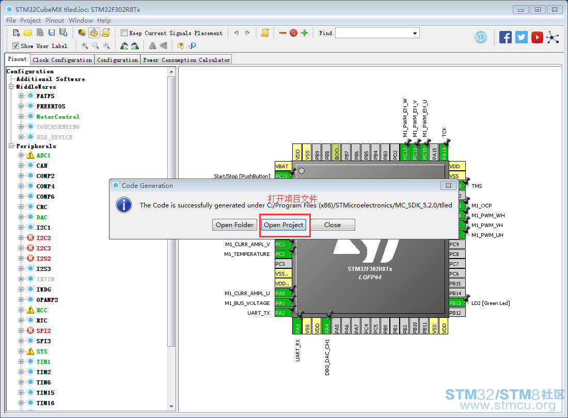The image size is (568, 418).
Task: Open the Help menu
Action: tap(104, 21)
